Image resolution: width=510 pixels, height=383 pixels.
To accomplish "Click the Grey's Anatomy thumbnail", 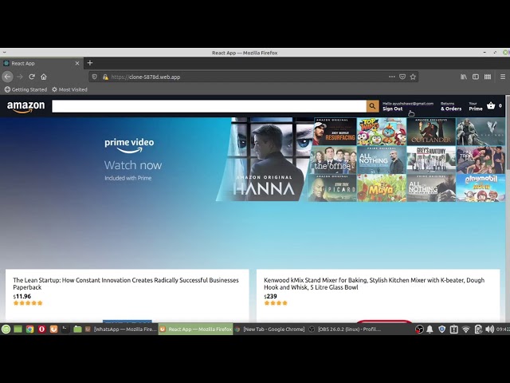I will coord(431,160).
